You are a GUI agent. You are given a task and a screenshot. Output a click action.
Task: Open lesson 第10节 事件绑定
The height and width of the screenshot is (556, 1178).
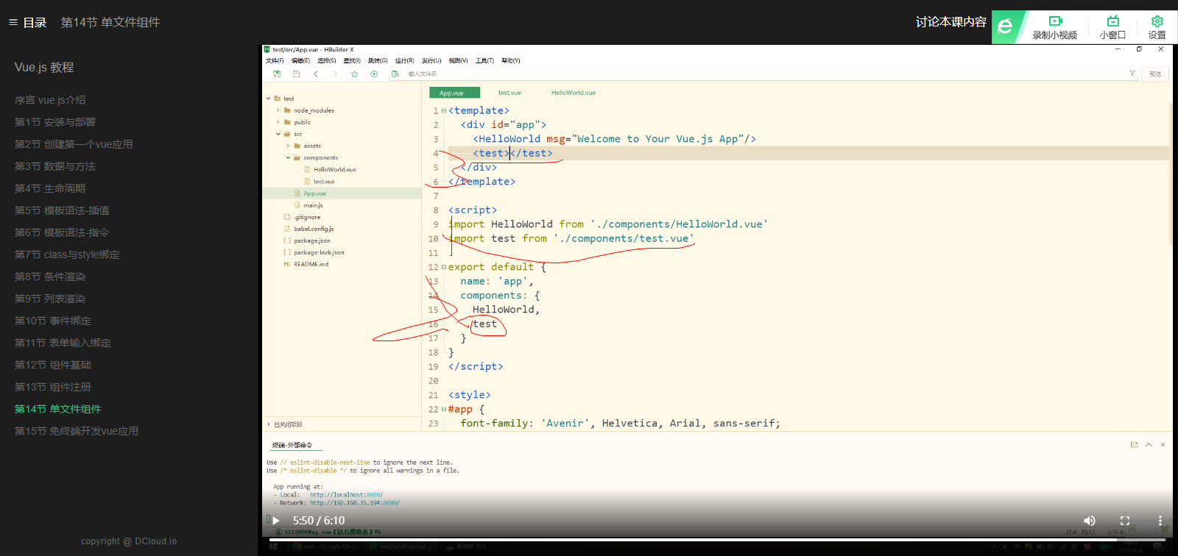click(53, 321)
